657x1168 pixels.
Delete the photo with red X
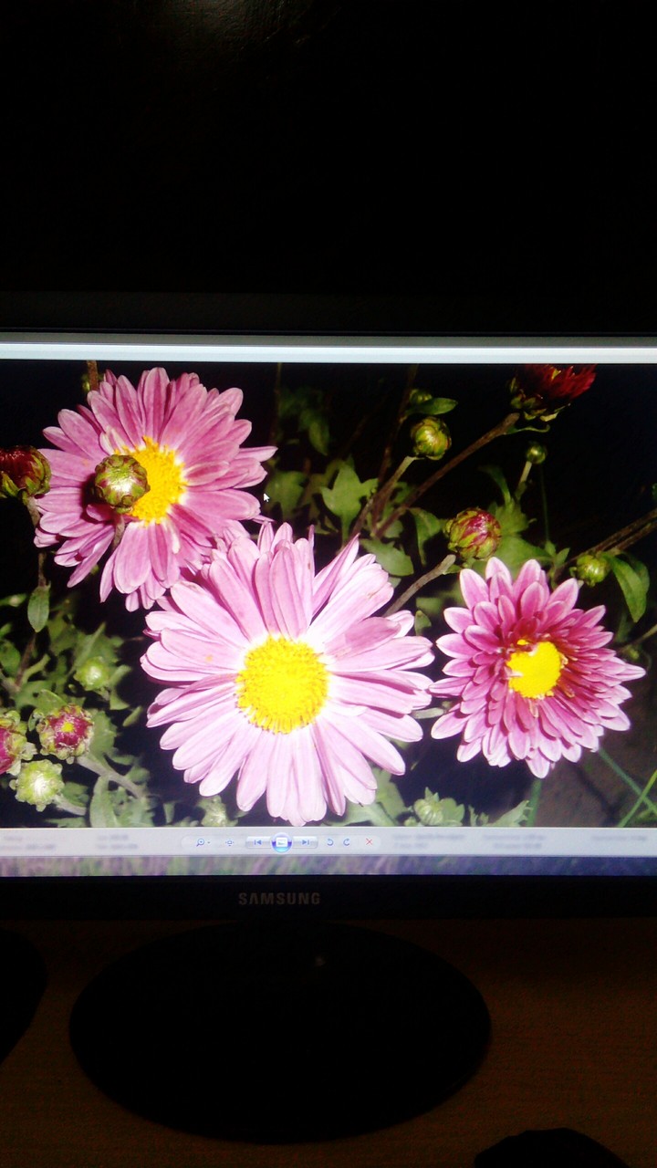click(369, 842)
